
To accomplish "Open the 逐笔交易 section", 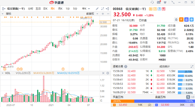I will (x=118, y=67).
